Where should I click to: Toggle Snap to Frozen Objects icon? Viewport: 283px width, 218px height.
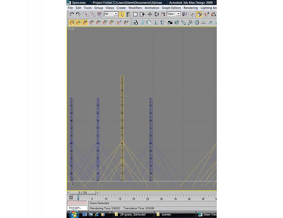tap(119, 23)
